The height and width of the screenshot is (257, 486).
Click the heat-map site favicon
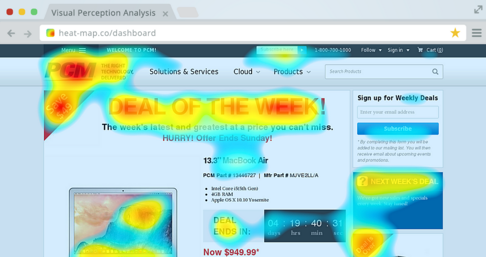[x=50, y=33]
